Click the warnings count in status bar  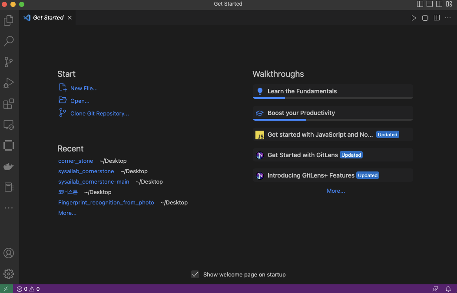pyautogui.click(x=34, y=289)
